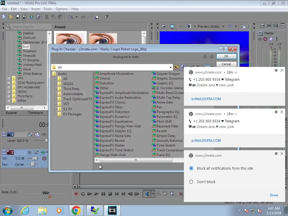Open the File menu

tap(4, 9)
